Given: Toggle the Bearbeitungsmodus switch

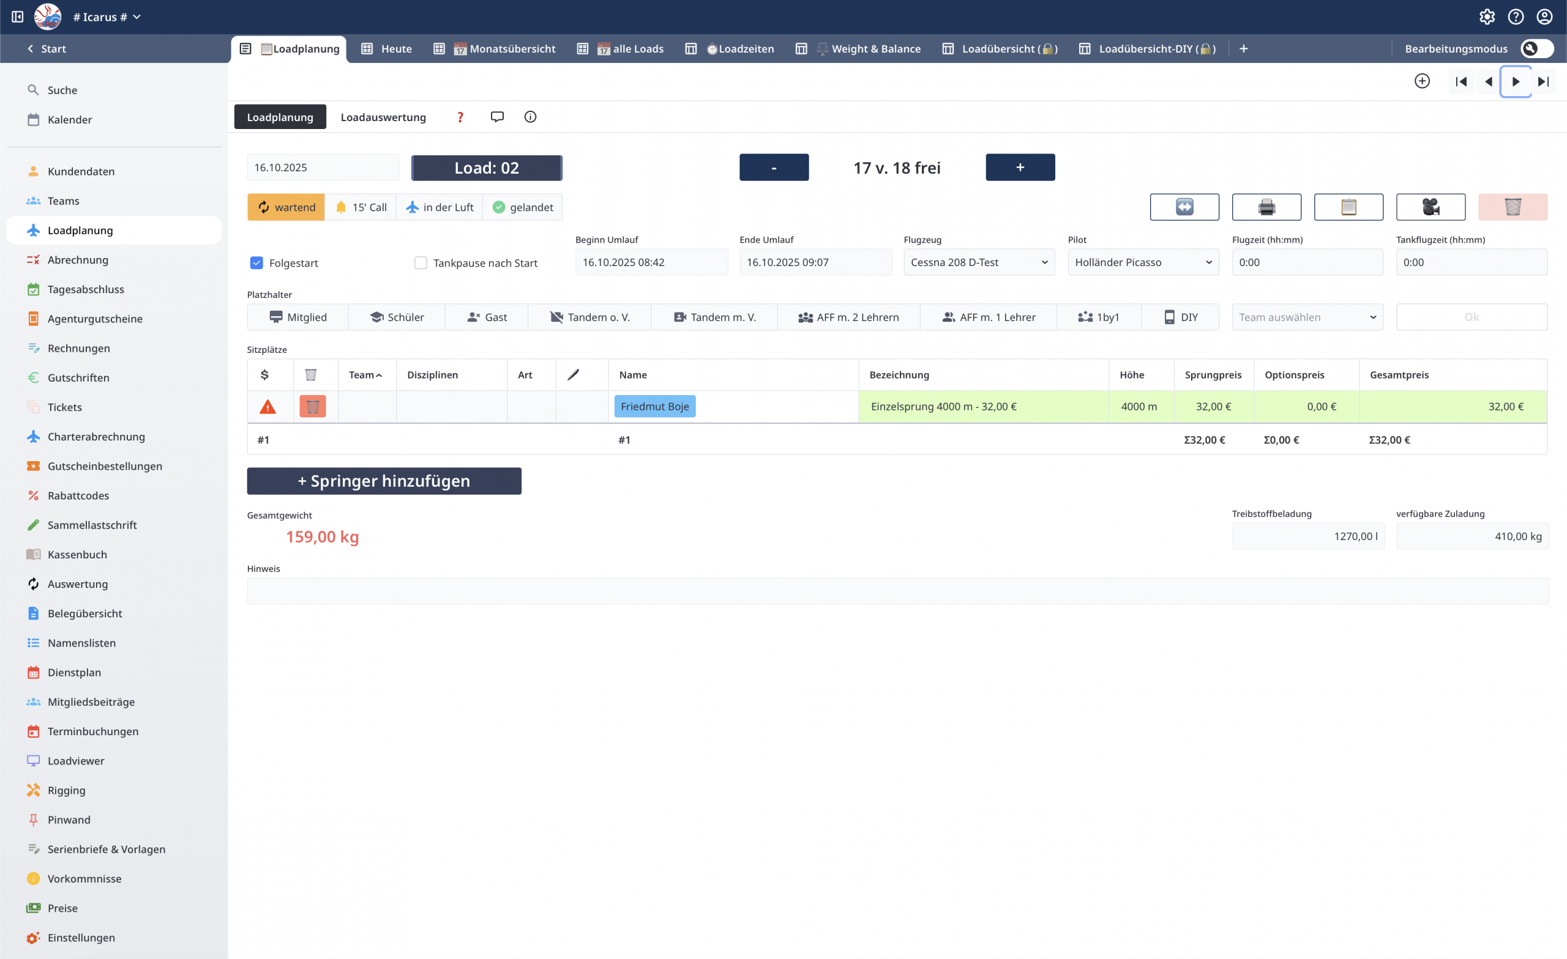Looking at the screenshot, I should [1536, 49].
